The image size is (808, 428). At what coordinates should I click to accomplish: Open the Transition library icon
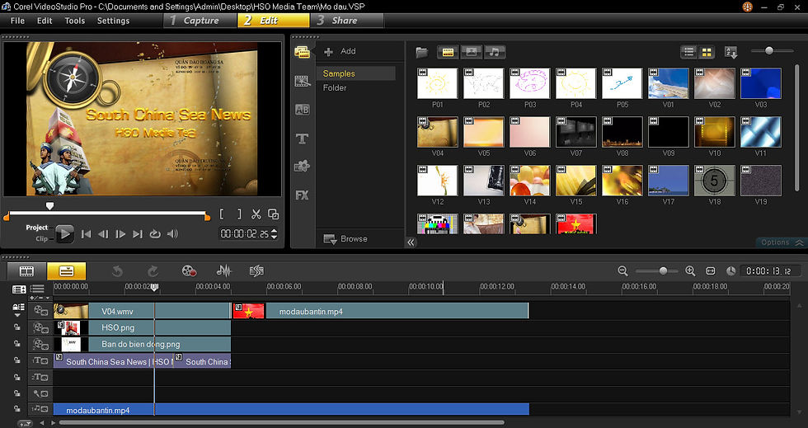tap(302, 81)
